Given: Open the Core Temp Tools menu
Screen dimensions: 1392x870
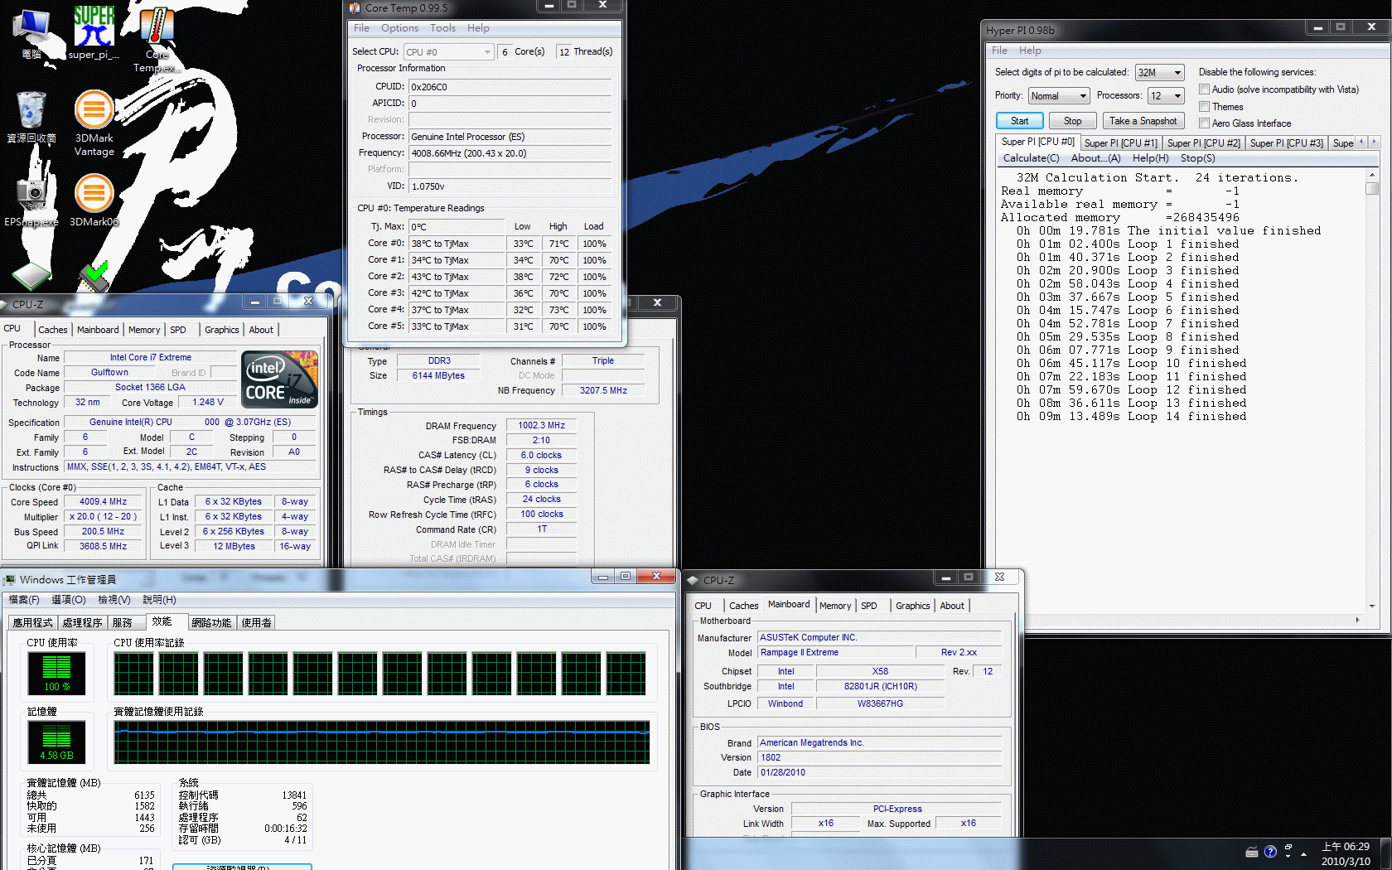Looking at the screenshot, I should coord(442,28).
